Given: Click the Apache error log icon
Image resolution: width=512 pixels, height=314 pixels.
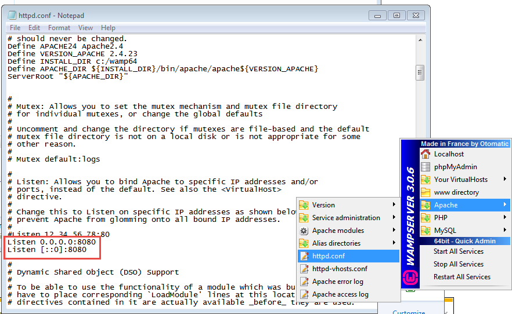Looking at the screenshot, I should 304,282.
